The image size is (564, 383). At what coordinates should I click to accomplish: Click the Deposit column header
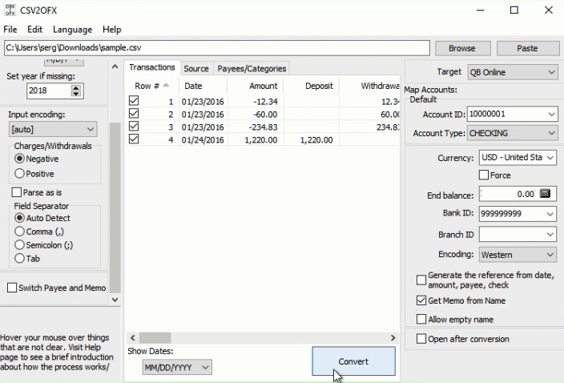tap(311, 86)
